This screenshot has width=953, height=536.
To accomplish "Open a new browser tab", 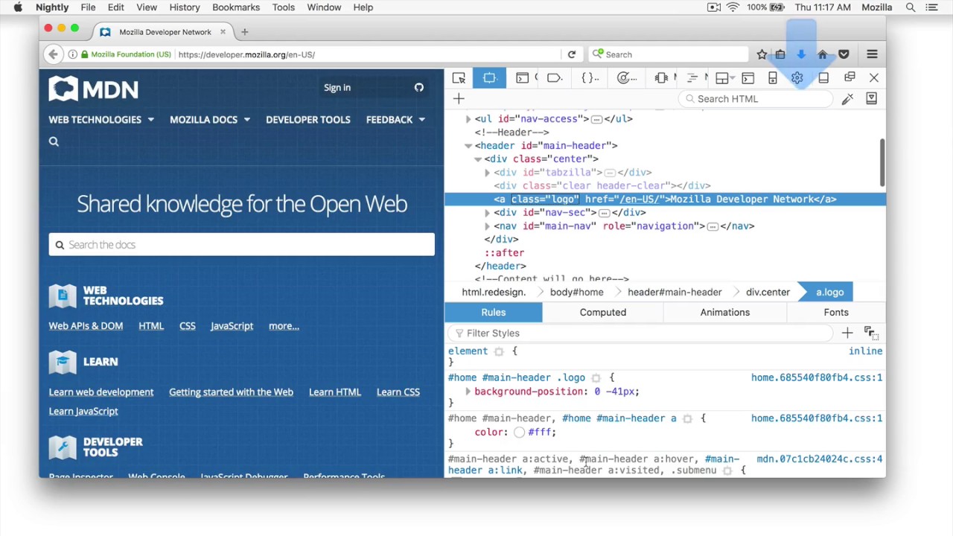I will coord(244,32).
